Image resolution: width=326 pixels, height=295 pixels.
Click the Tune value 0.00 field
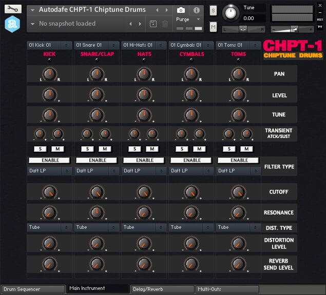tap(254, 18)
